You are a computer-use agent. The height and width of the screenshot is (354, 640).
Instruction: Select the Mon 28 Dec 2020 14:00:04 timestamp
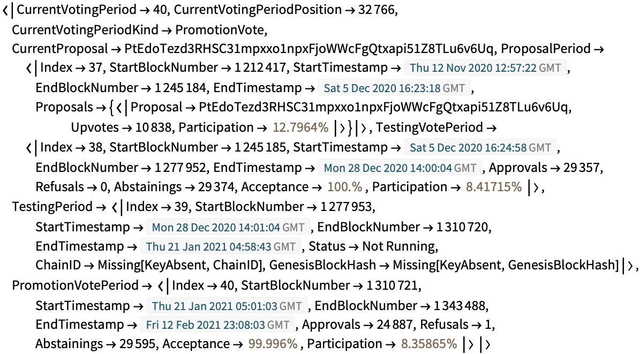(x=400, y=168)
